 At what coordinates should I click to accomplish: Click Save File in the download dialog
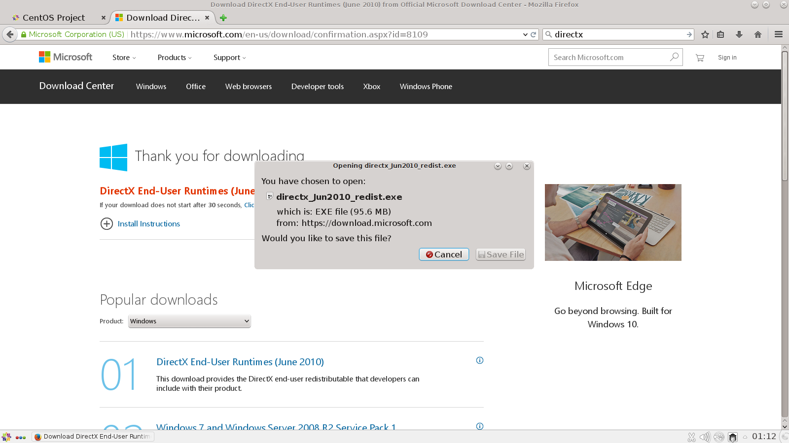point(501,254)
